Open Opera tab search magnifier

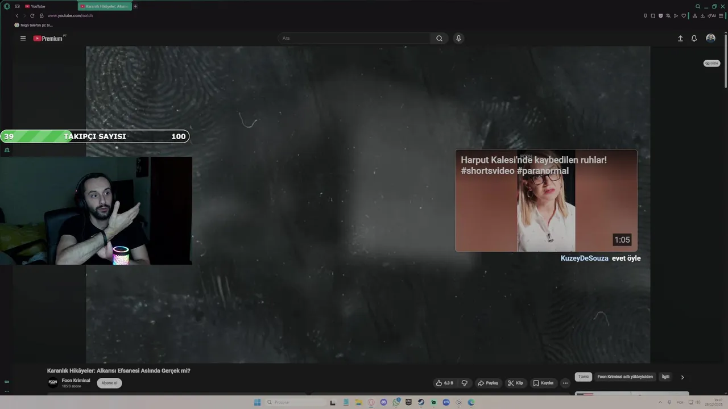click(698, 6)
